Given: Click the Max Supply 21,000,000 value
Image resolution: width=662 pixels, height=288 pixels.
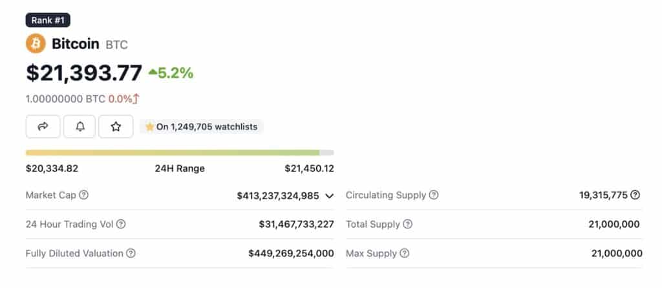Looking at the screenshot, I should click(x=617, y=253).
